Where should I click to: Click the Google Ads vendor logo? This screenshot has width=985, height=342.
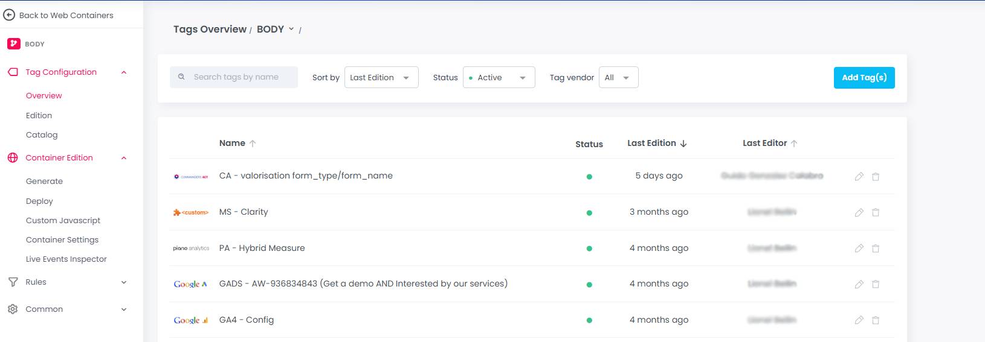[x=190, y=284]
